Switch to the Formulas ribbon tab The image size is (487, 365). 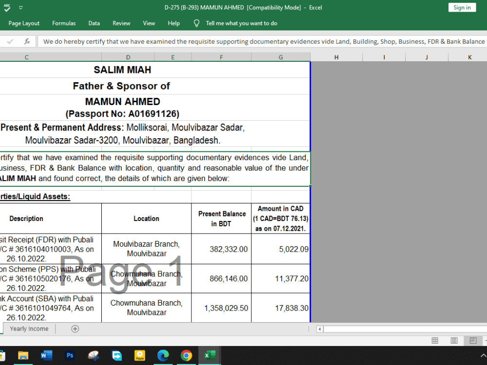point(64,23)
